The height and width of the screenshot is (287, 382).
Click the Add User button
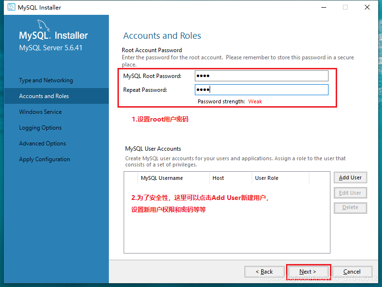point(350,177)
